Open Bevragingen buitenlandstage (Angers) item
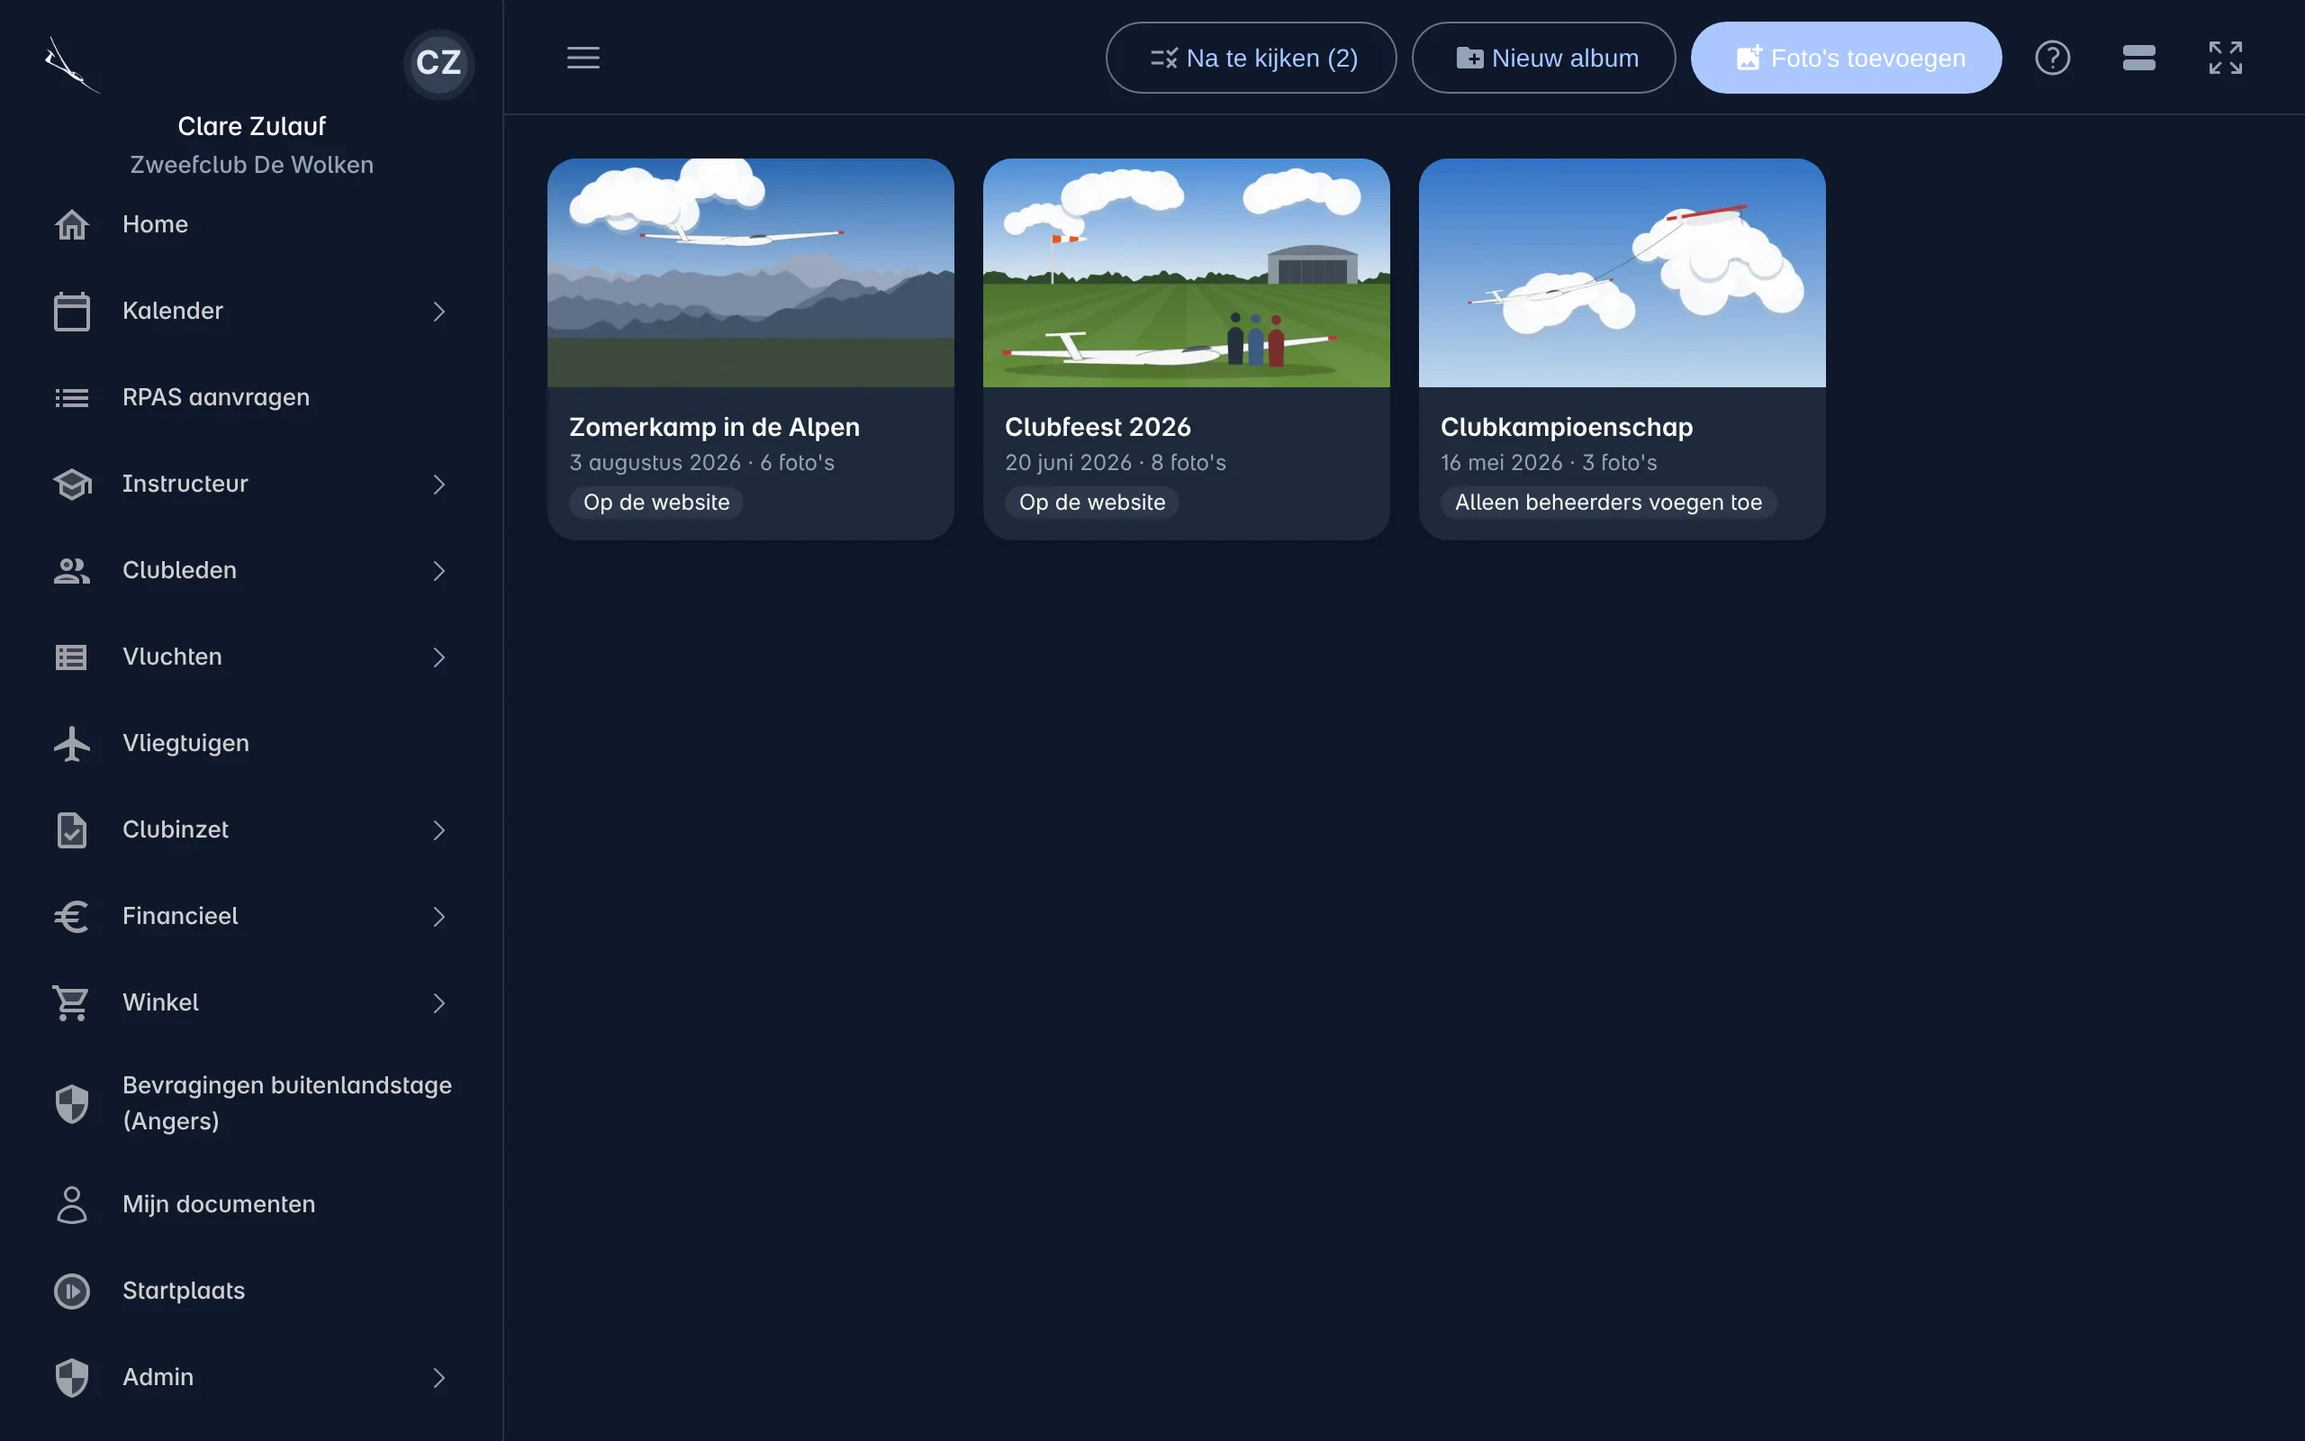Viewport: 2305px width, 1441px height. tap(251, 1103)
